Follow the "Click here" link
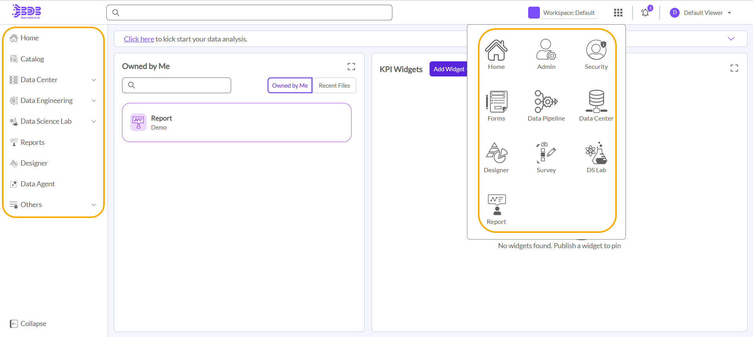Viewport: 753px width, 337px height. click(139, 39)
